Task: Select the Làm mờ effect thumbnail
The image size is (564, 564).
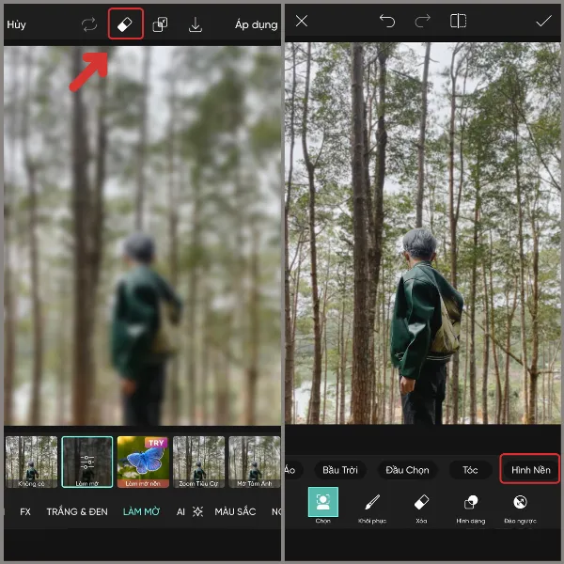Action: tap(87, 462)
